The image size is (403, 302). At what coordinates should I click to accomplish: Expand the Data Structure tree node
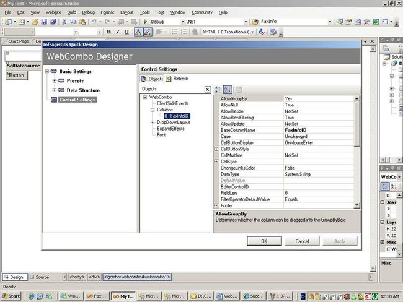[54, 90]
